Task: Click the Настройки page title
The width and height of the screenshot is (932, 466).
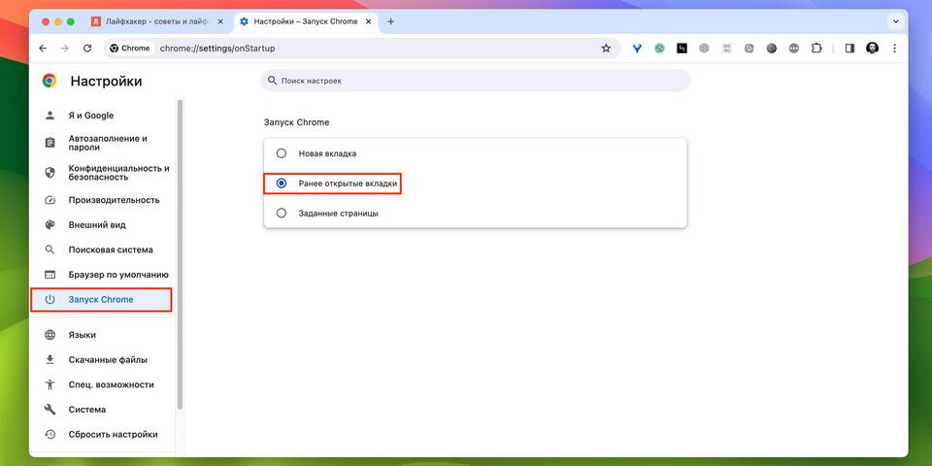Action: pyautogui.click(x=107, y=82)
